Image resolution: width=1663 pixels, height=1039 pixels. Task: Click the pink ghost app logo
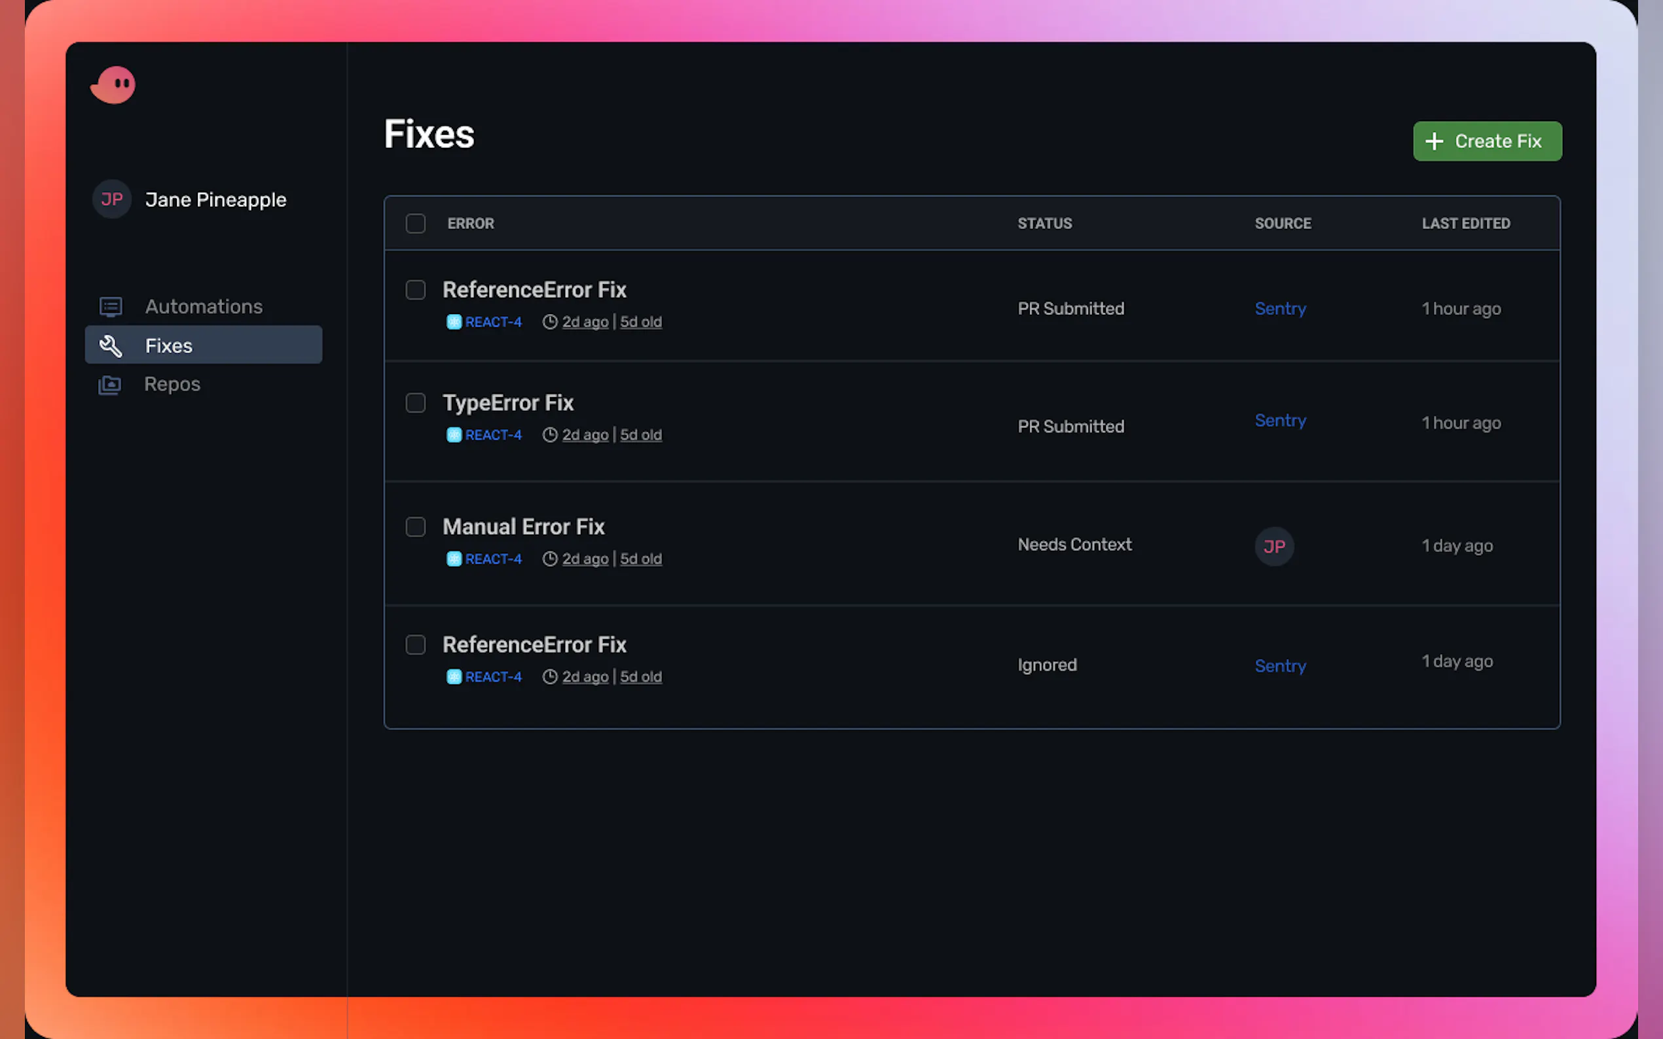pos(113,85)
